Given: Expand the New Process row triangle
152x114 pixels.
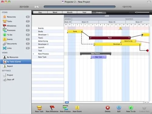Looking at the screenshot, I should pyautogui.click(x=33, y=54).
